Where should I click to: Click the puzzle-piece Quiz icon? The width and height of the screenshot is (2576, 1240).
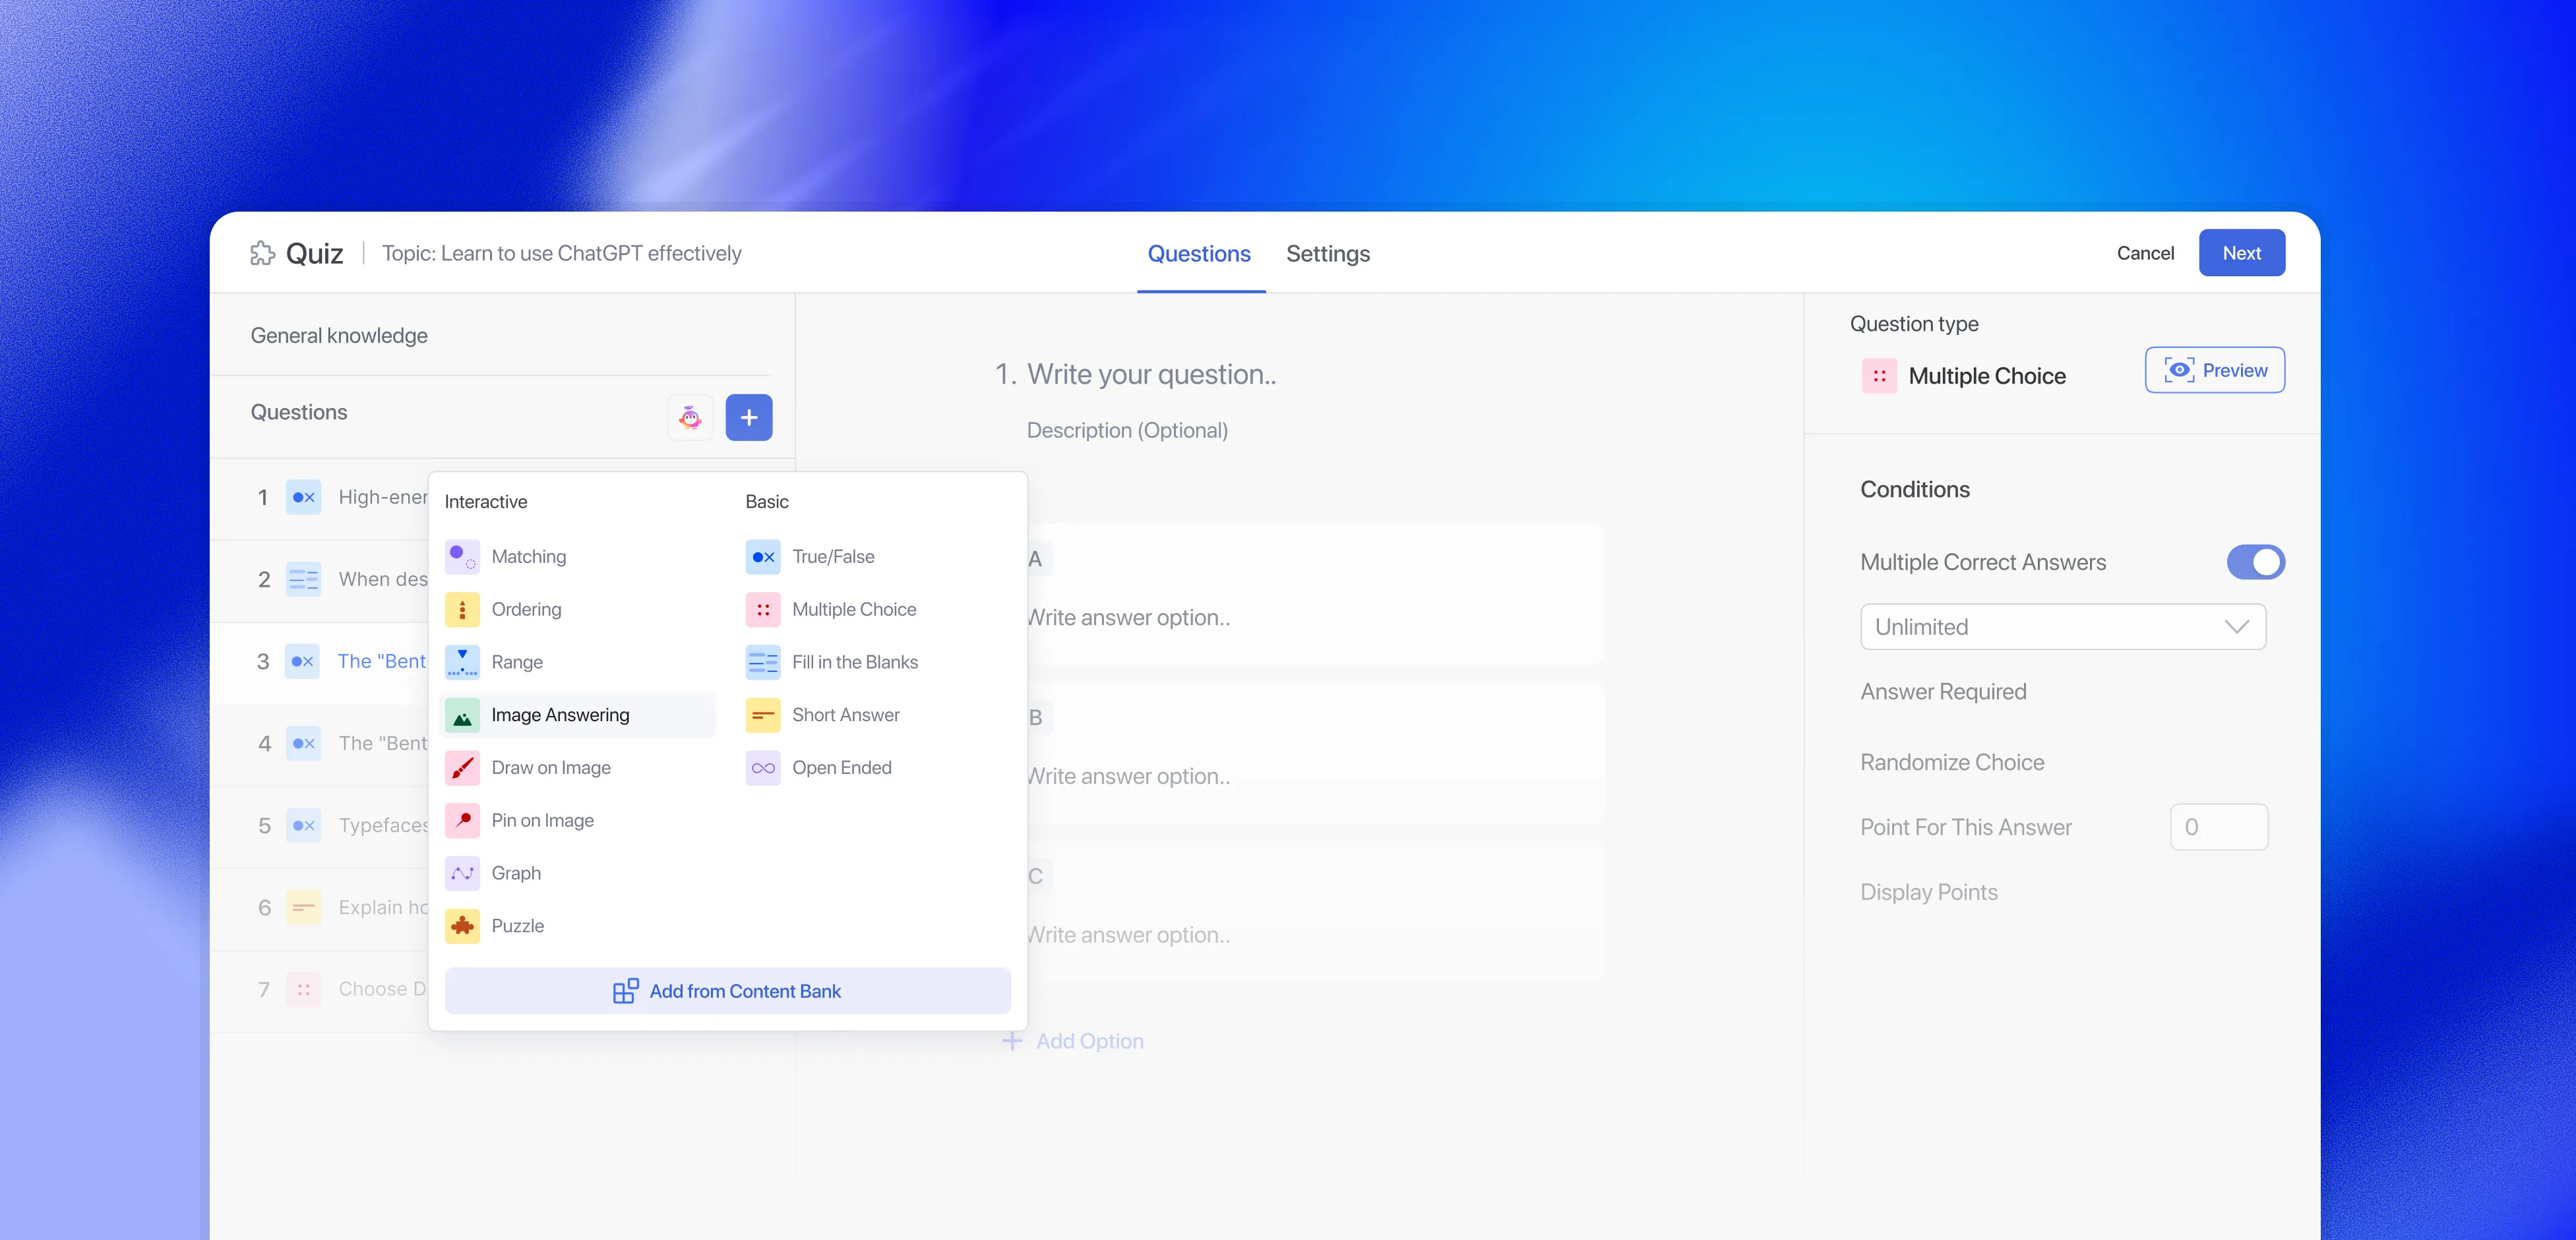[262, 252]
